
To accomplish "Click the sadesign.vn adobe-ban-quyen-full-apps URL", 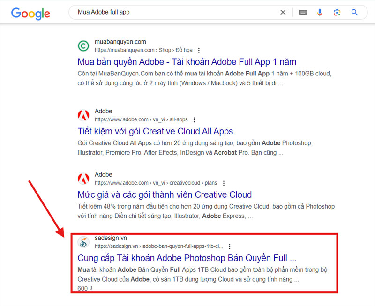I will (159, 246).
